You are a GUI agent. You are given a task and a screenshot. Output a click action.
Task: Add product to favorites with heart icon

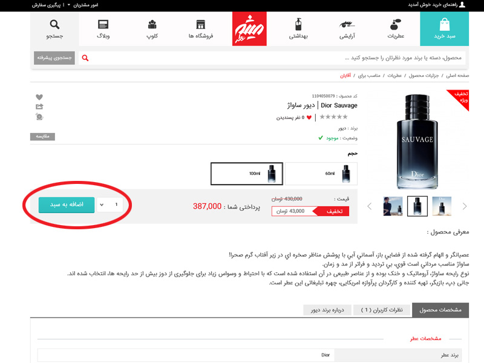(x=39, y=97)
